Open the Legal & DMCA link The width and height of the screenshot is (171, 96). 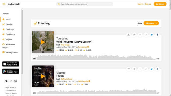pyautogui.click(x=11, y=87)
